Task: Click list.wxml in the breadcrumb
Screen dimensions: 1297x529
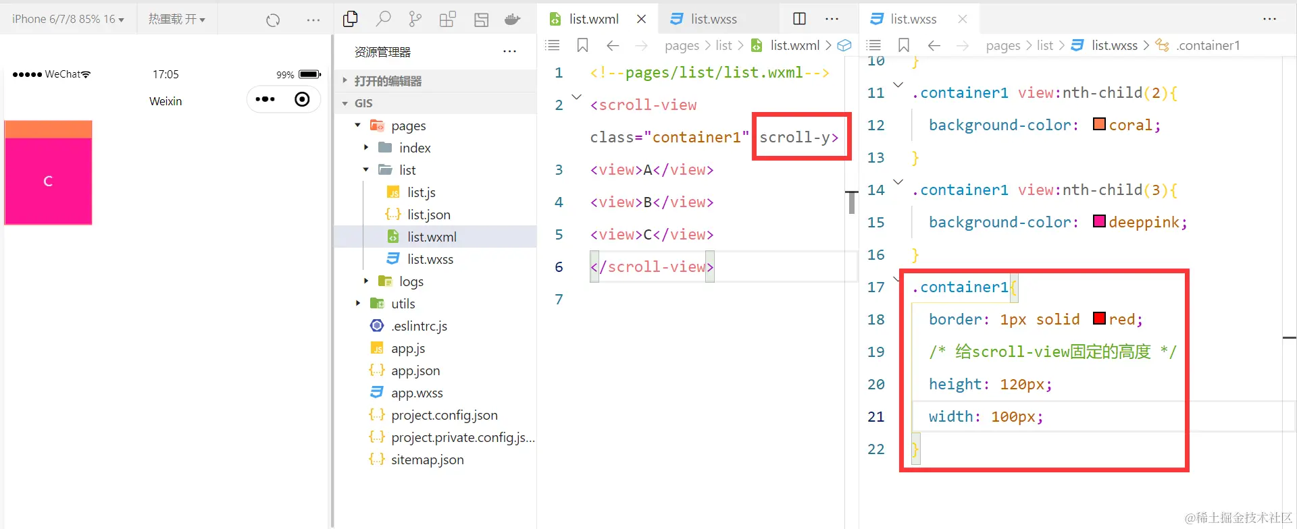Action: pyautogui.click(x=795, y=45)
